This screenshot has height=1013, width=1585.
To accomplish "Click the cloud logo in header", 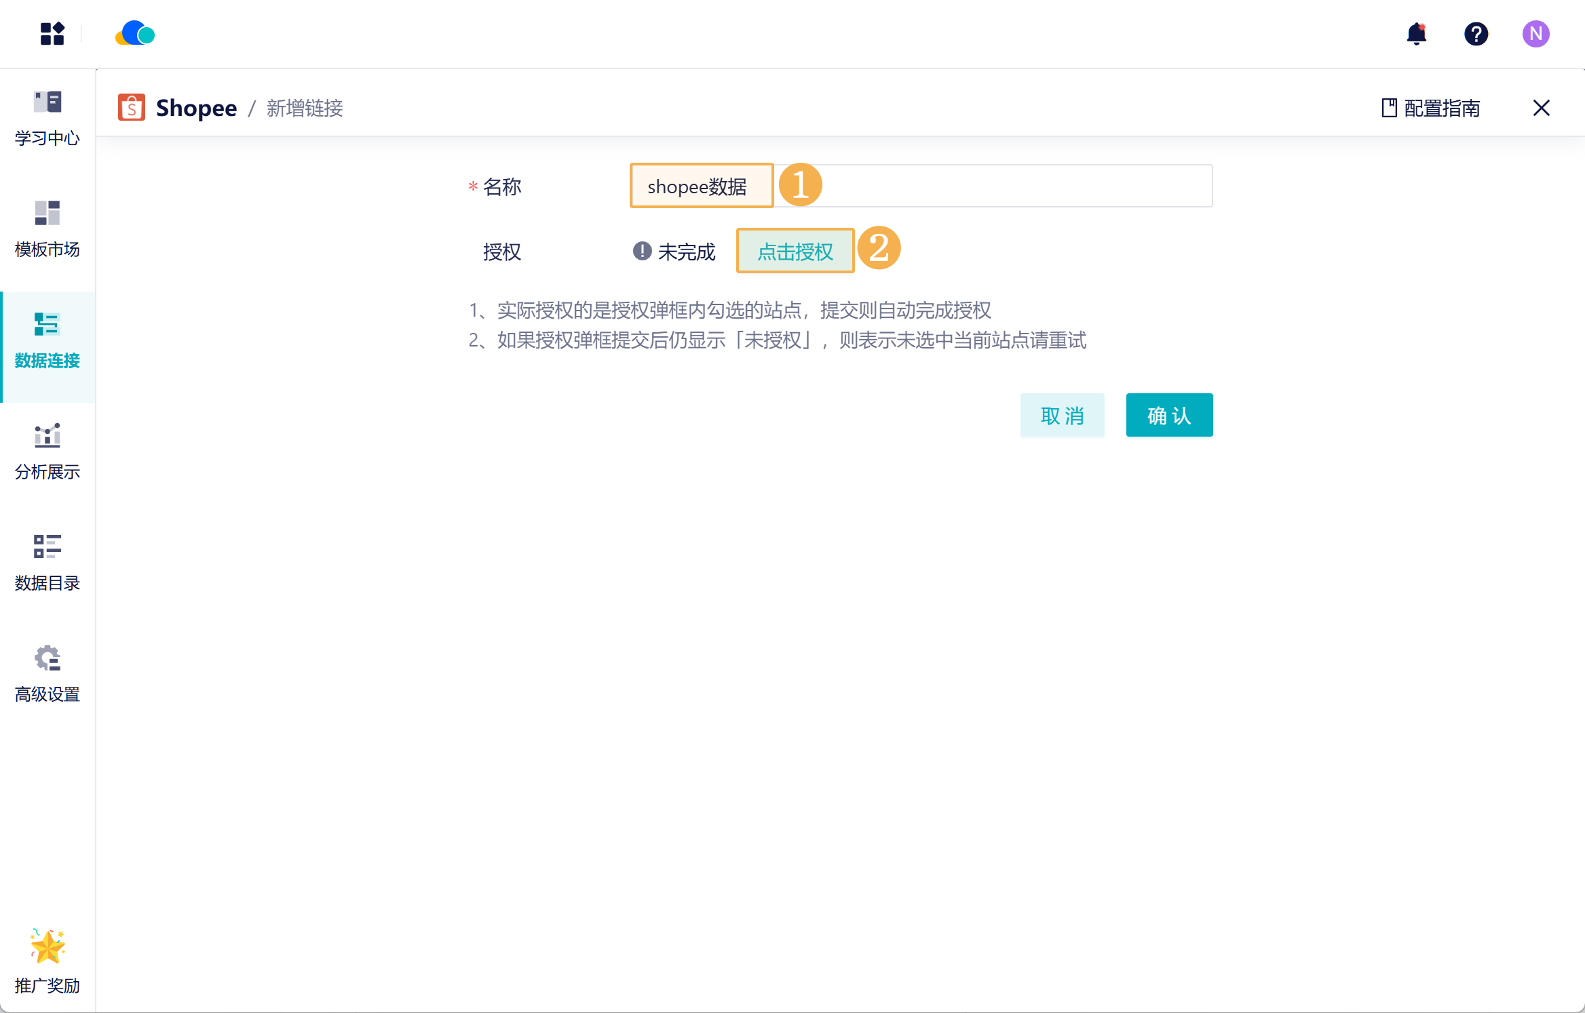I will click(135, 34).
